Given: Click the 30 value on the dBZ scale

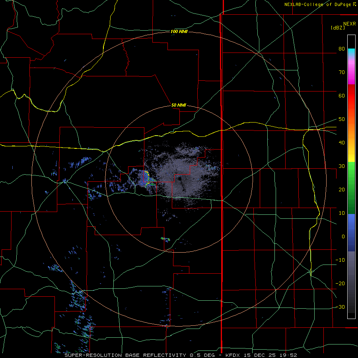Looking at the screenshot, I should click(x=342, y=166).
